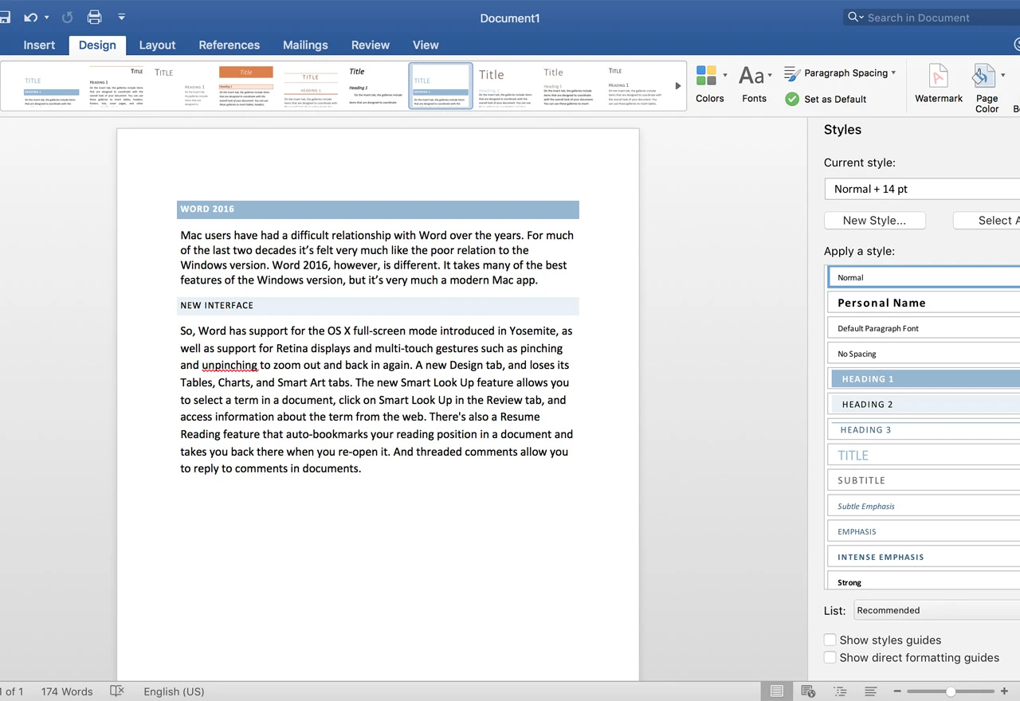Open the Review tab
The height and width of the screenshot is (701, 1020).
[x=371, y=45]
